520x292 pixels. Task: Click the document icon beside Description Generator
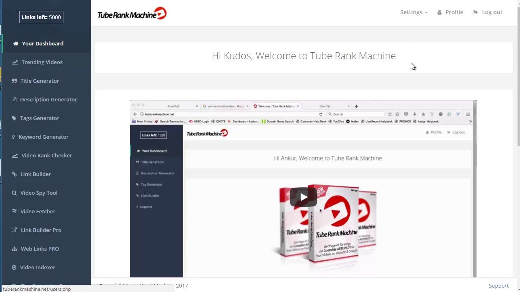(14, 99)
